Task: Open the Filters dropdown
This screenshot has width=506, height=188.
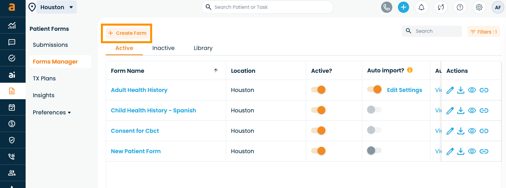Action: point(484,32)
